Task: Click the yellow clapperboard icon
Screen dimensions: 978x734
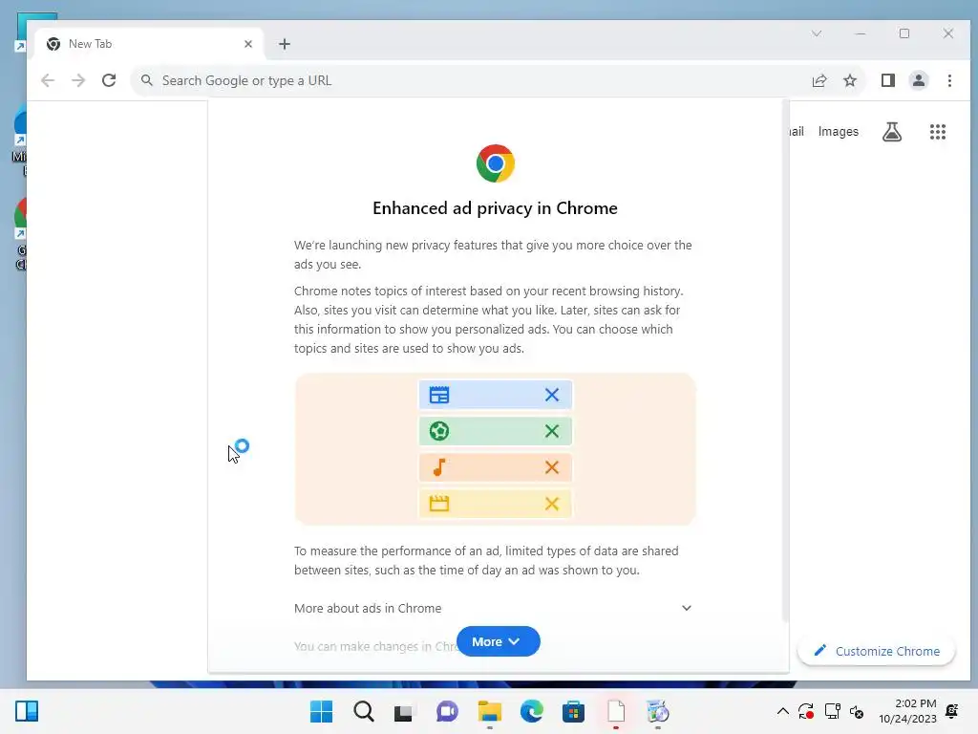Action: (x=439, y=504)
